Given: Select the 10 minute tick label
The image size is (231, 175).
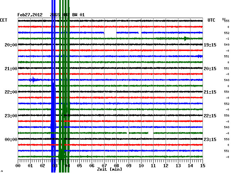Looking at the screenshot, I should click(141, 166).
